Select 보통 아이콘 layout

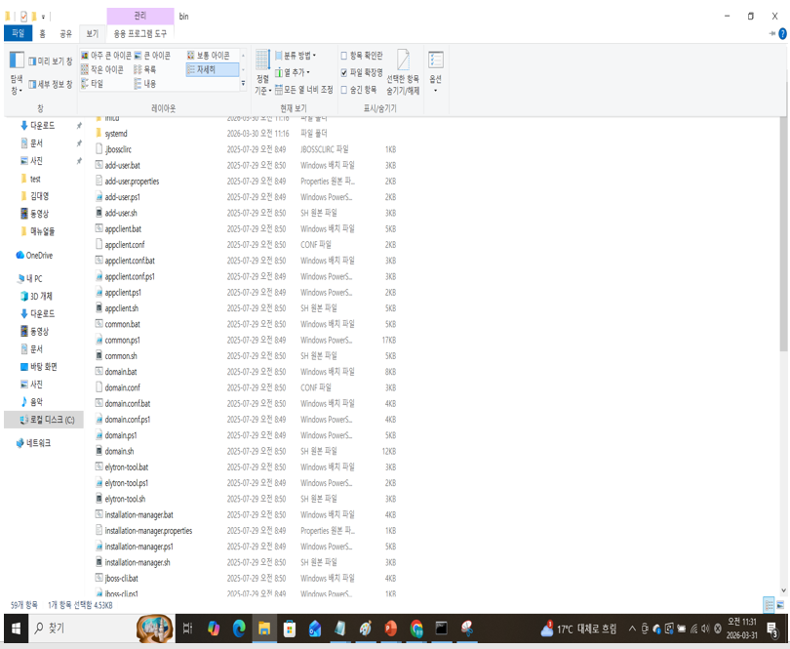coord(209,55)
